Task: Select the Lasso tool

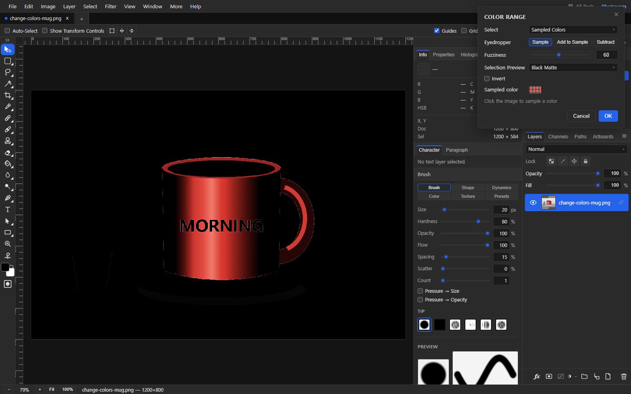Action: (x=7, y=72)
